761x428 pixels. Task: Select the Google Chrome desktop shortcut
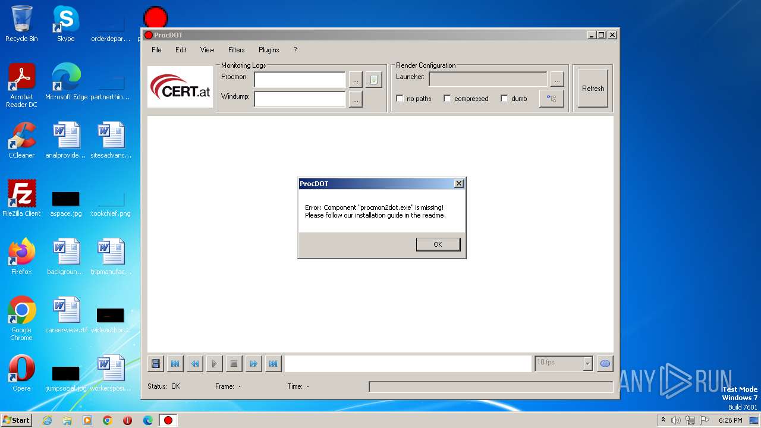(x=21, y=319)
